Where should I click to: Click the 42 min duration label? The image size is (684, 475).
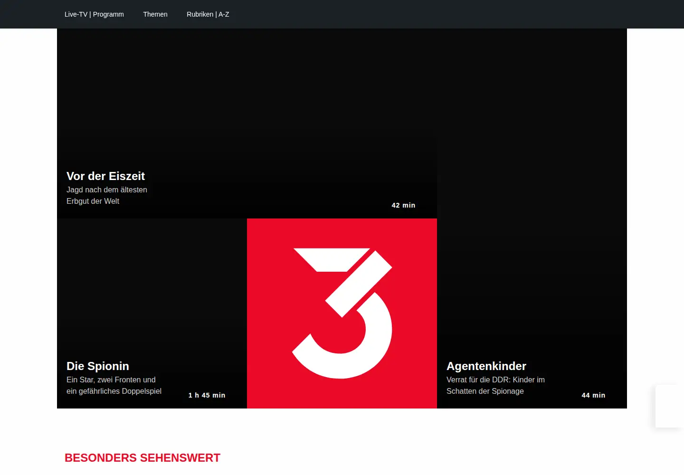click(x=403, y=205)
